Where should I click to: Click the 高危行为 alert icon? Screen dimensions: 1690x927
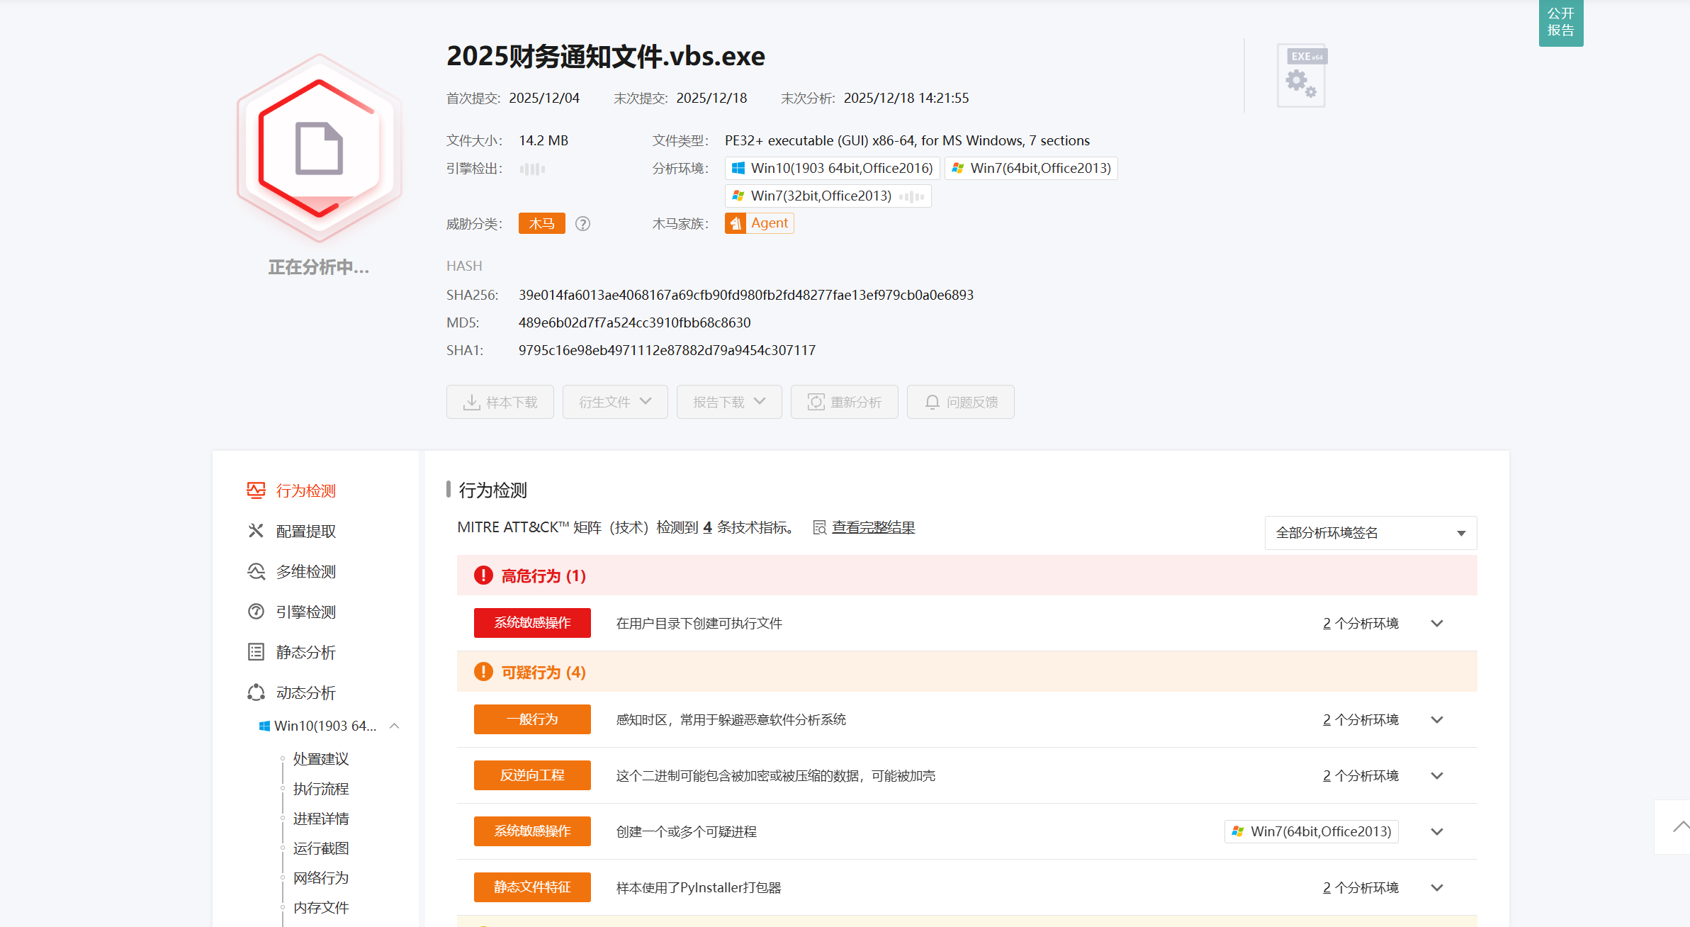[x=483, y=575]
